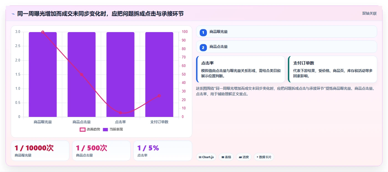Viewport: 388px width, 172px height.
Task: Click the 100 right axis value
Action: (x=185, y=32)
